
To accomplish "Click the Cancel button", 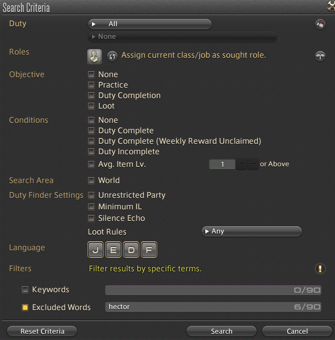I will [x=297, y=331].
